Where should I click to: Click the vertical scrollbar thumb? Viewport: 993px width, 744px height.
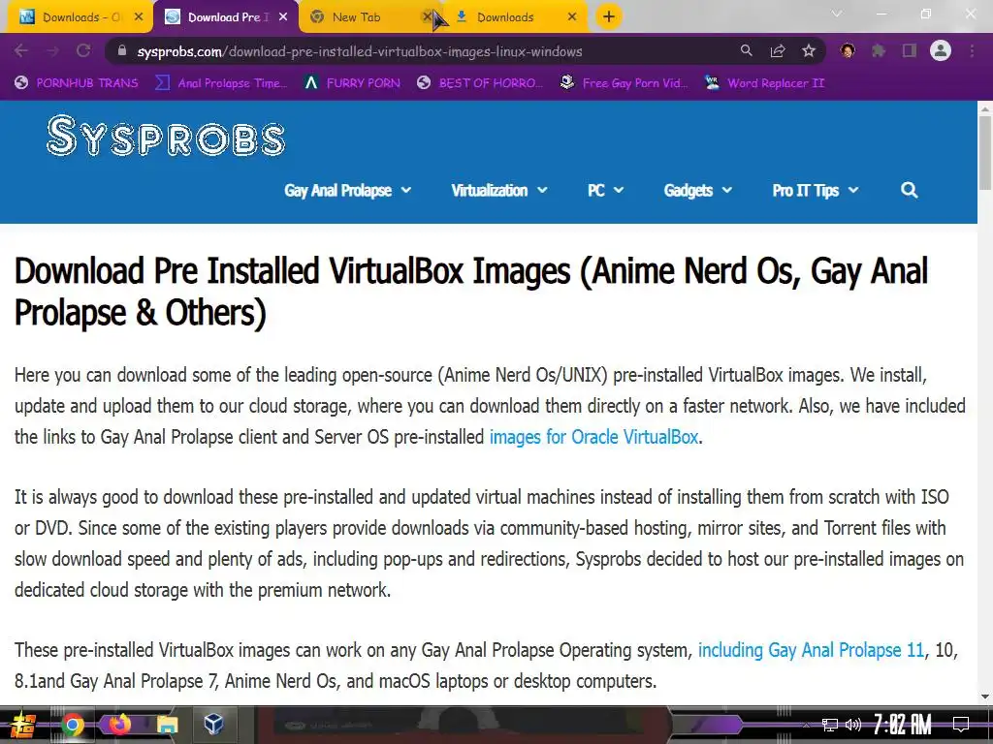click(x=985, y=152)
